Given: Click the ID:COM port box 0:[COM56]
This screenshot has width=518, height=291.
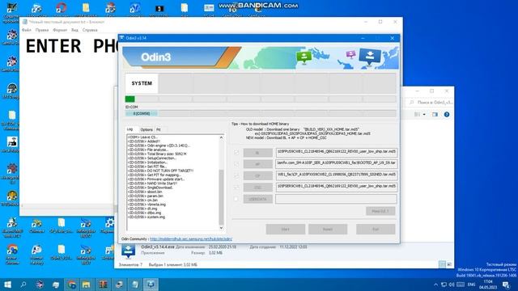Looking at the screenshot, I should point(142,113).
